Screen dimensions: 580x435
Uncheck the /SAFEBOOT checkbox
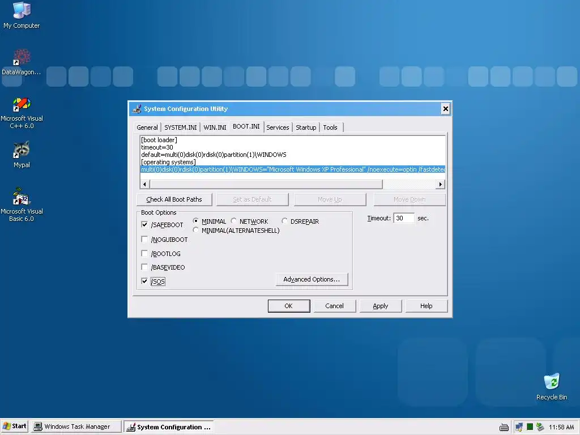[144, 224]
